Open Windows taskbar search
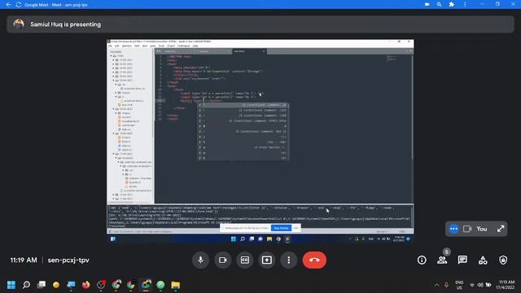The height and width of the screenshot is (293, 521). [x=26, y=285]
